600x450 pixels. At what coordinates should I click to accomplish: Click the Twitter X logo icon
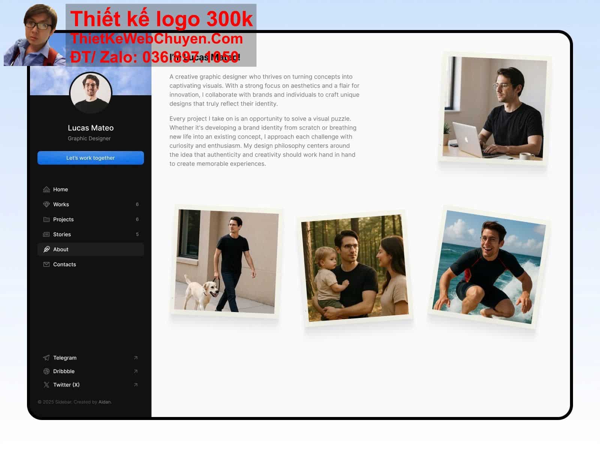(46, 385)
